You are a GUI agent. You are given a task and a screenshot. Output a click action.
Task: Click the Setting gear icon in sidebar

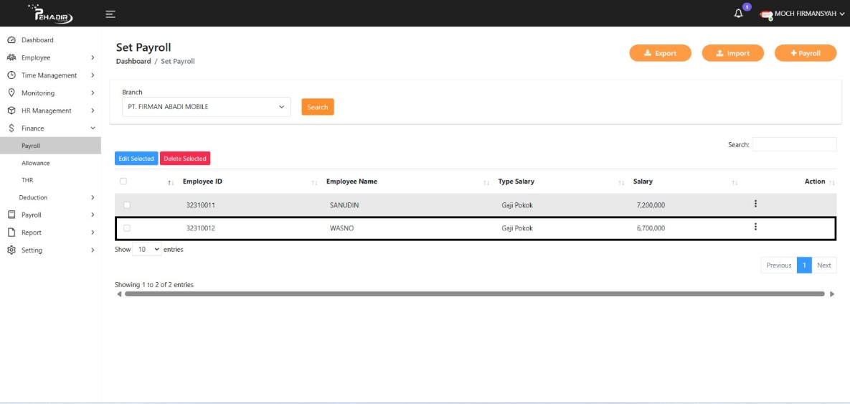(11, 250)
